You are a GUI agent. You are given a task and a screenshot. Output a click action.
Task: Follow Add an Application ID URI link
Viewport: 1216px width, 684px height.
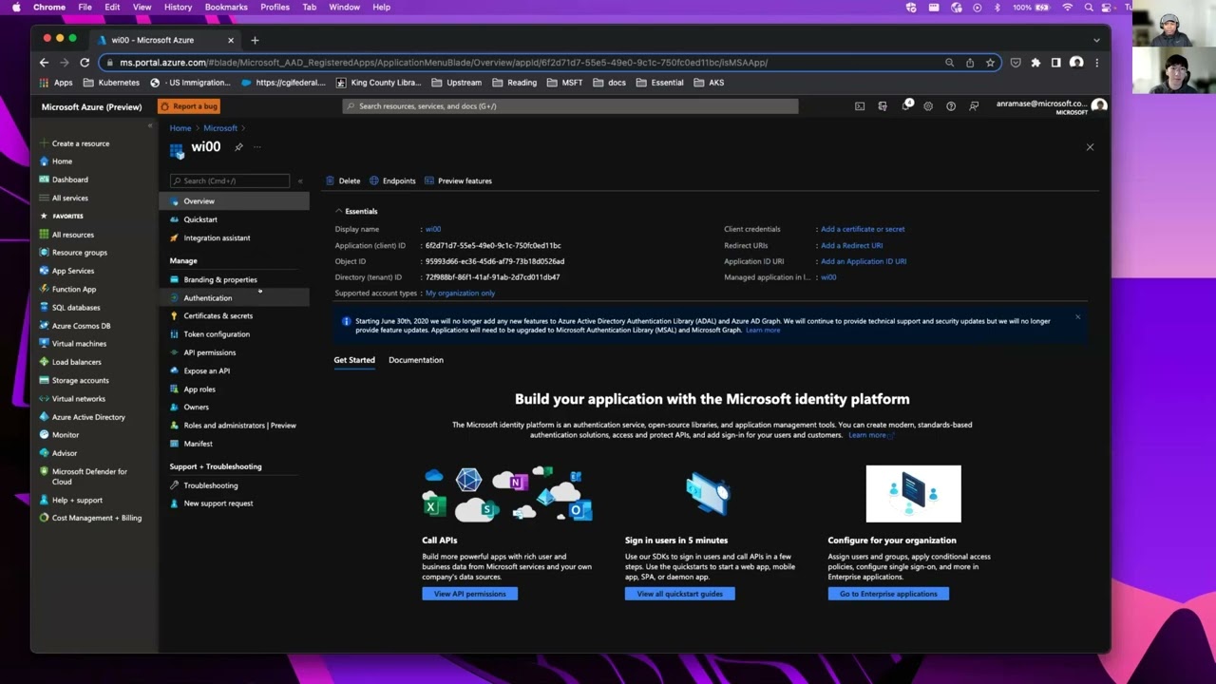click(x=864, y=261)
